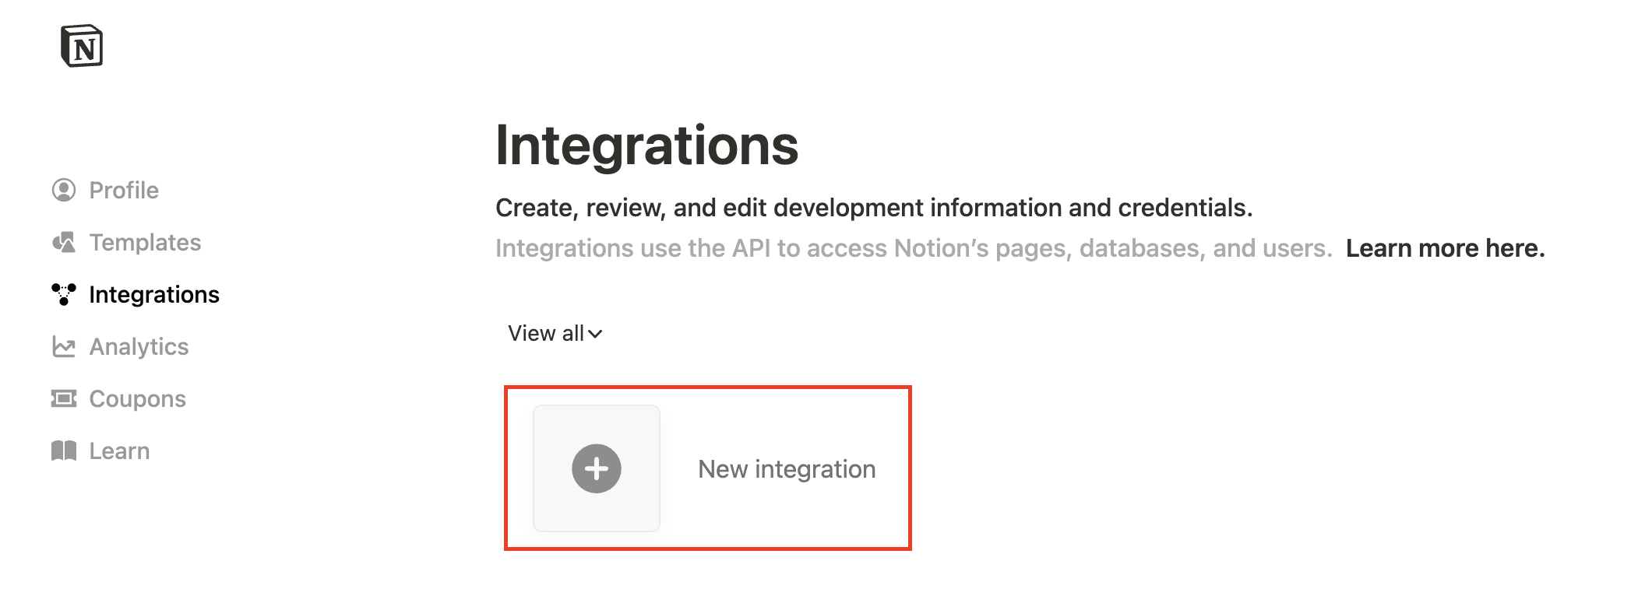This screenshot has width=1645, height=596.
Task: Switch to the Profile section
Action: pyautogui.click(x=123, y=190)
